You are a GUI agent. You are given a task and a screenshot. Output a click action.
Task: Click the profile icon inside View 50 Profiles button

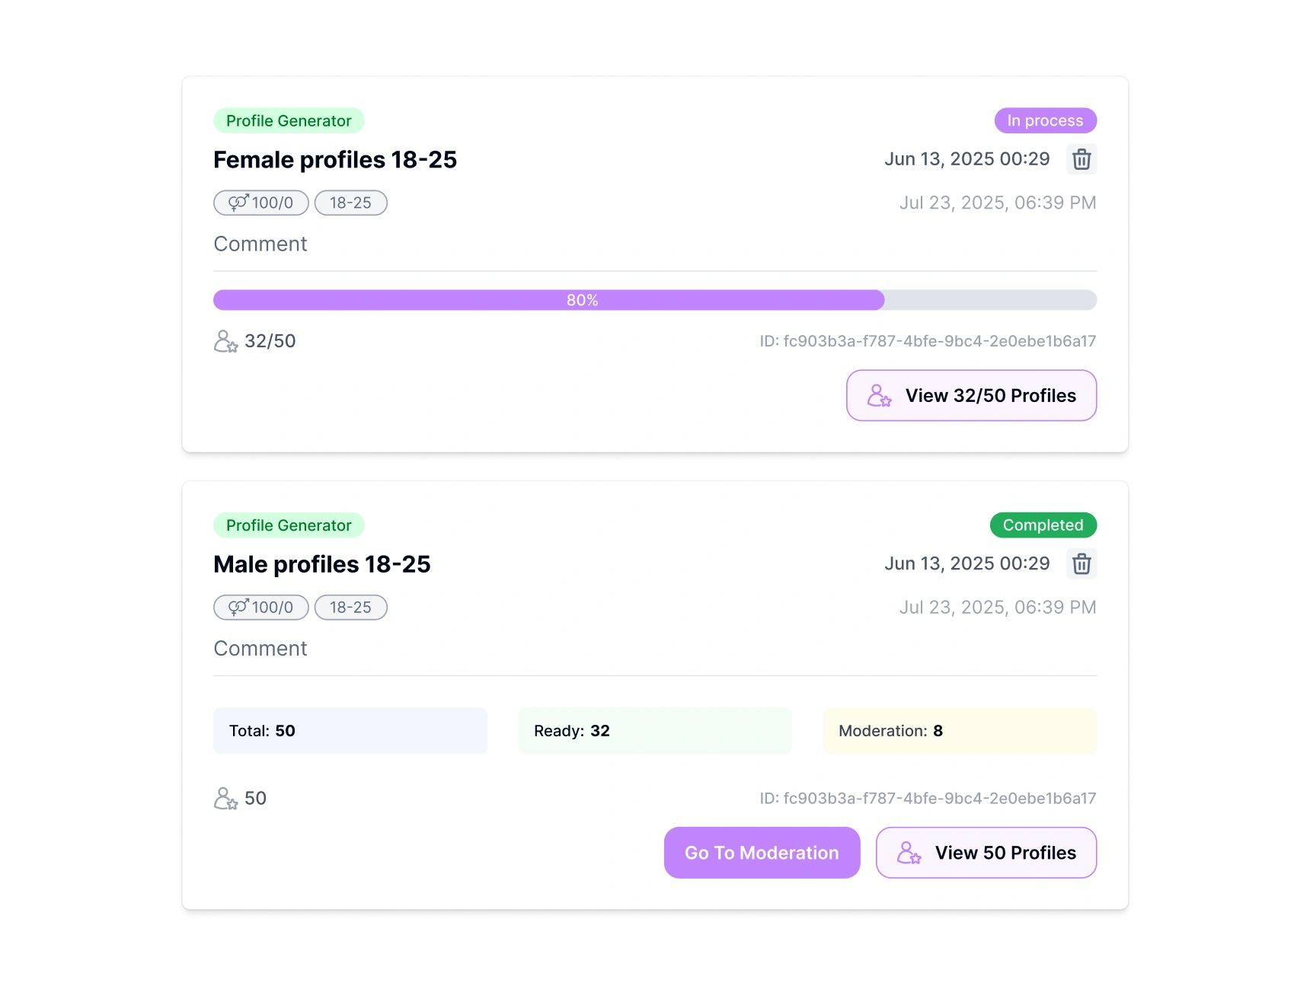point(908,853)
